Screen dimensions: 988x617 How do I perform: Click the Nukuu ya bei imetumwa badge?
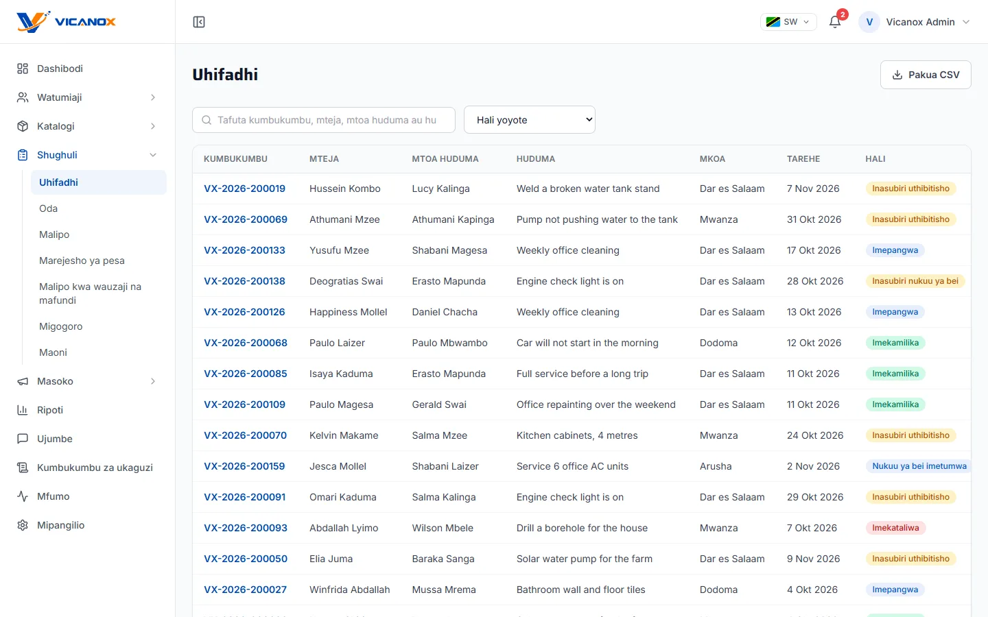(x=919, y=466)
